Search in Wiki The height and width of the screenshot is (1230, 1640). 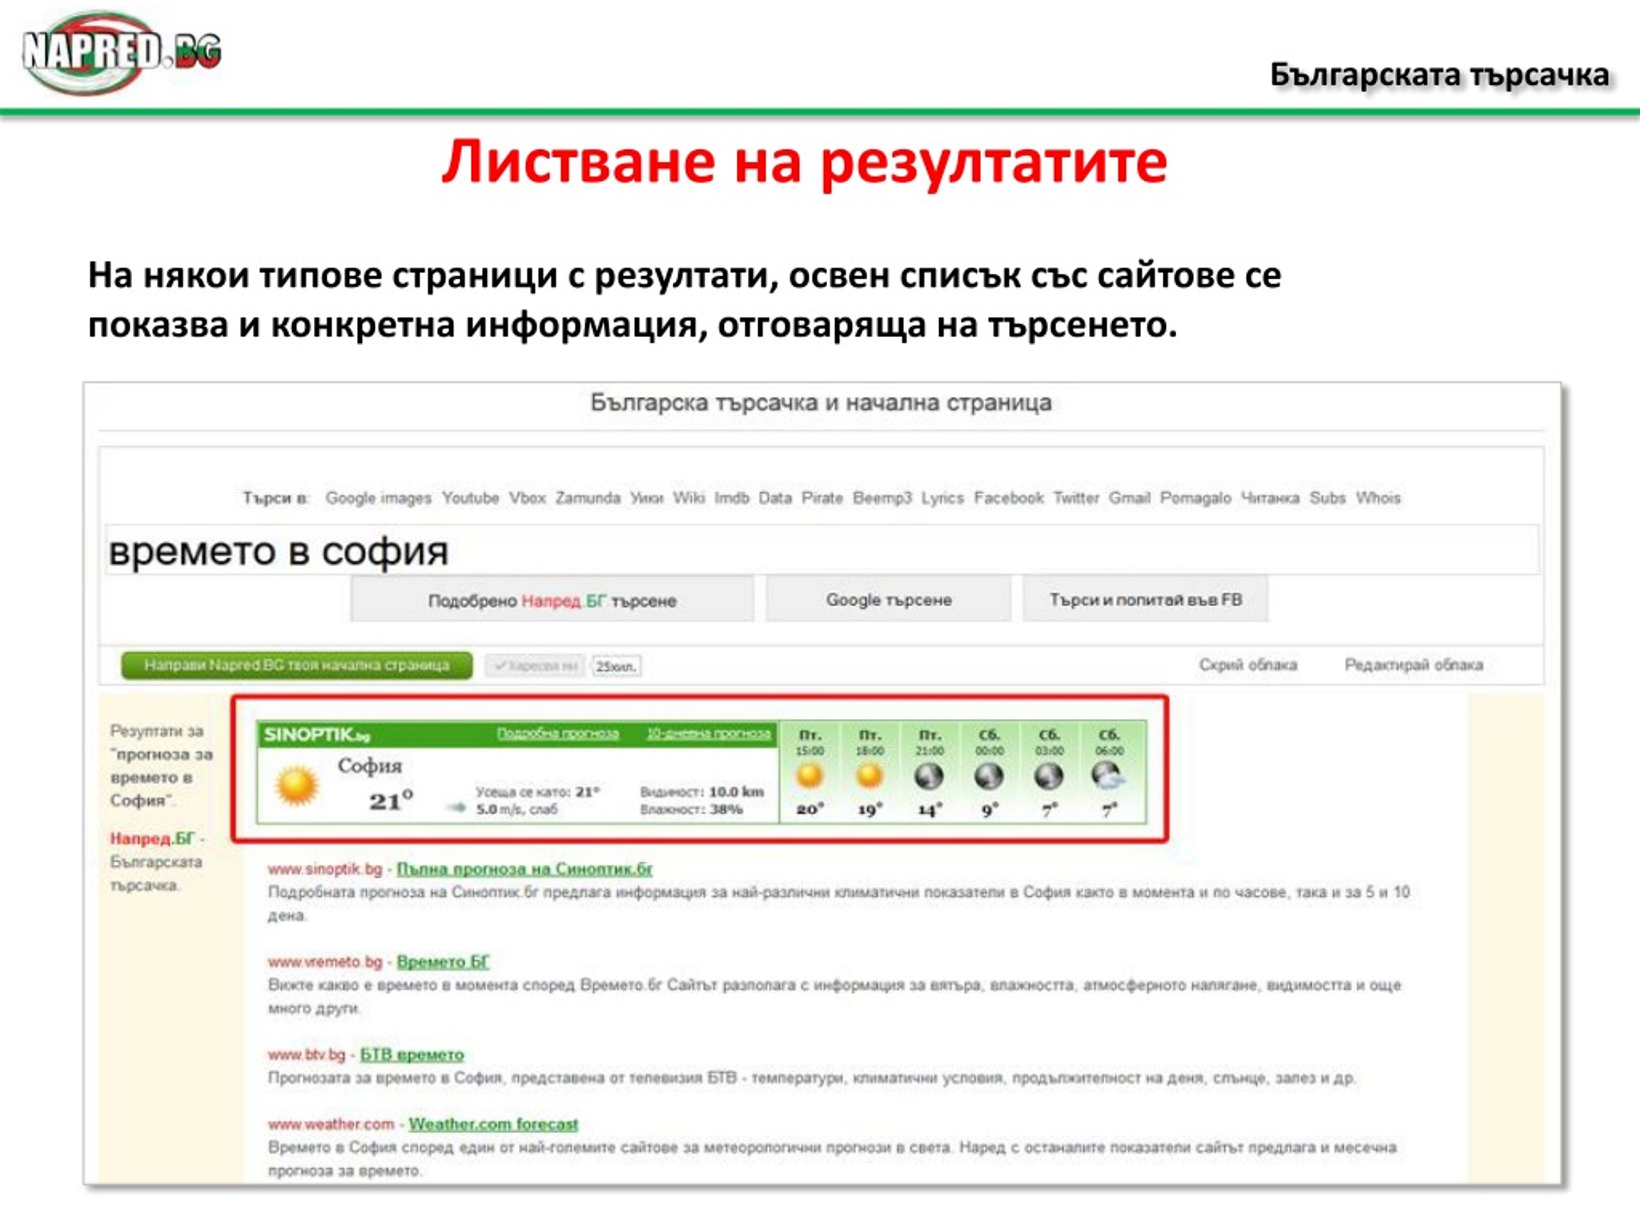pyautogui.click(x=689, y=498)
